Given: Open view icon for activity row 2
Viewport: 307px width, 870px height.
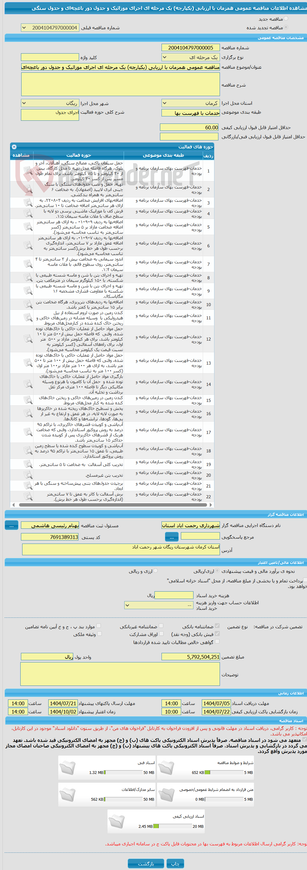Looking at the screenshot, I should pyautogui.click(x=28, y=189).
